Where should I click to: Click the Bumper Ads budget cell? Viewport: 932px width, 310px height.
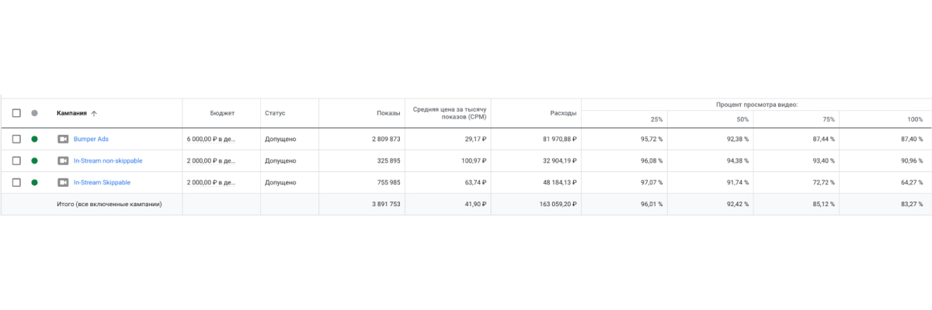(210, 139)
